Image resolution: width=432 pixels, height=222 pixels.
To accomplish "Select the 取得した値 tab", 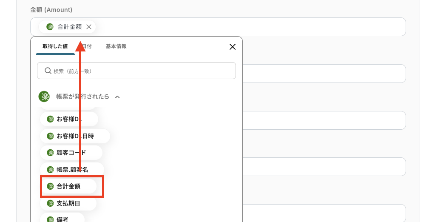I will (x=55, y=46).
